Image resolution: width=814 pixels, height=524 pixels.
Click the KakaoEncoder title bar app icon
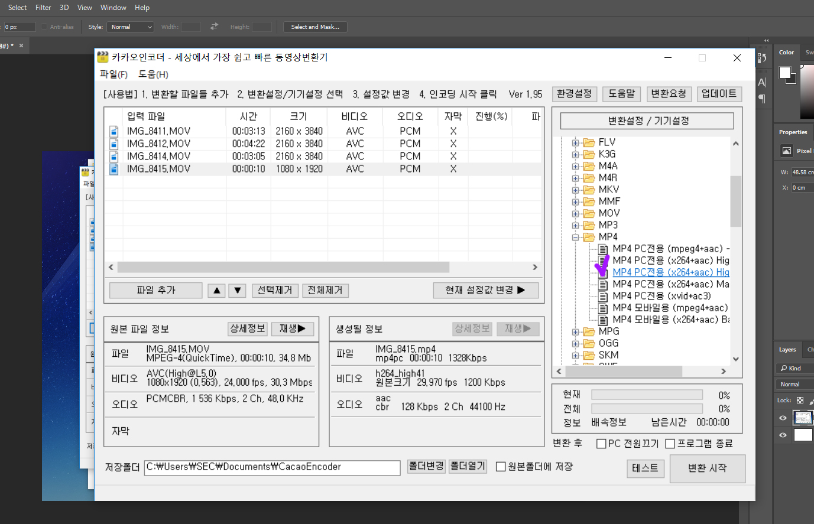(x=103, y=57)
